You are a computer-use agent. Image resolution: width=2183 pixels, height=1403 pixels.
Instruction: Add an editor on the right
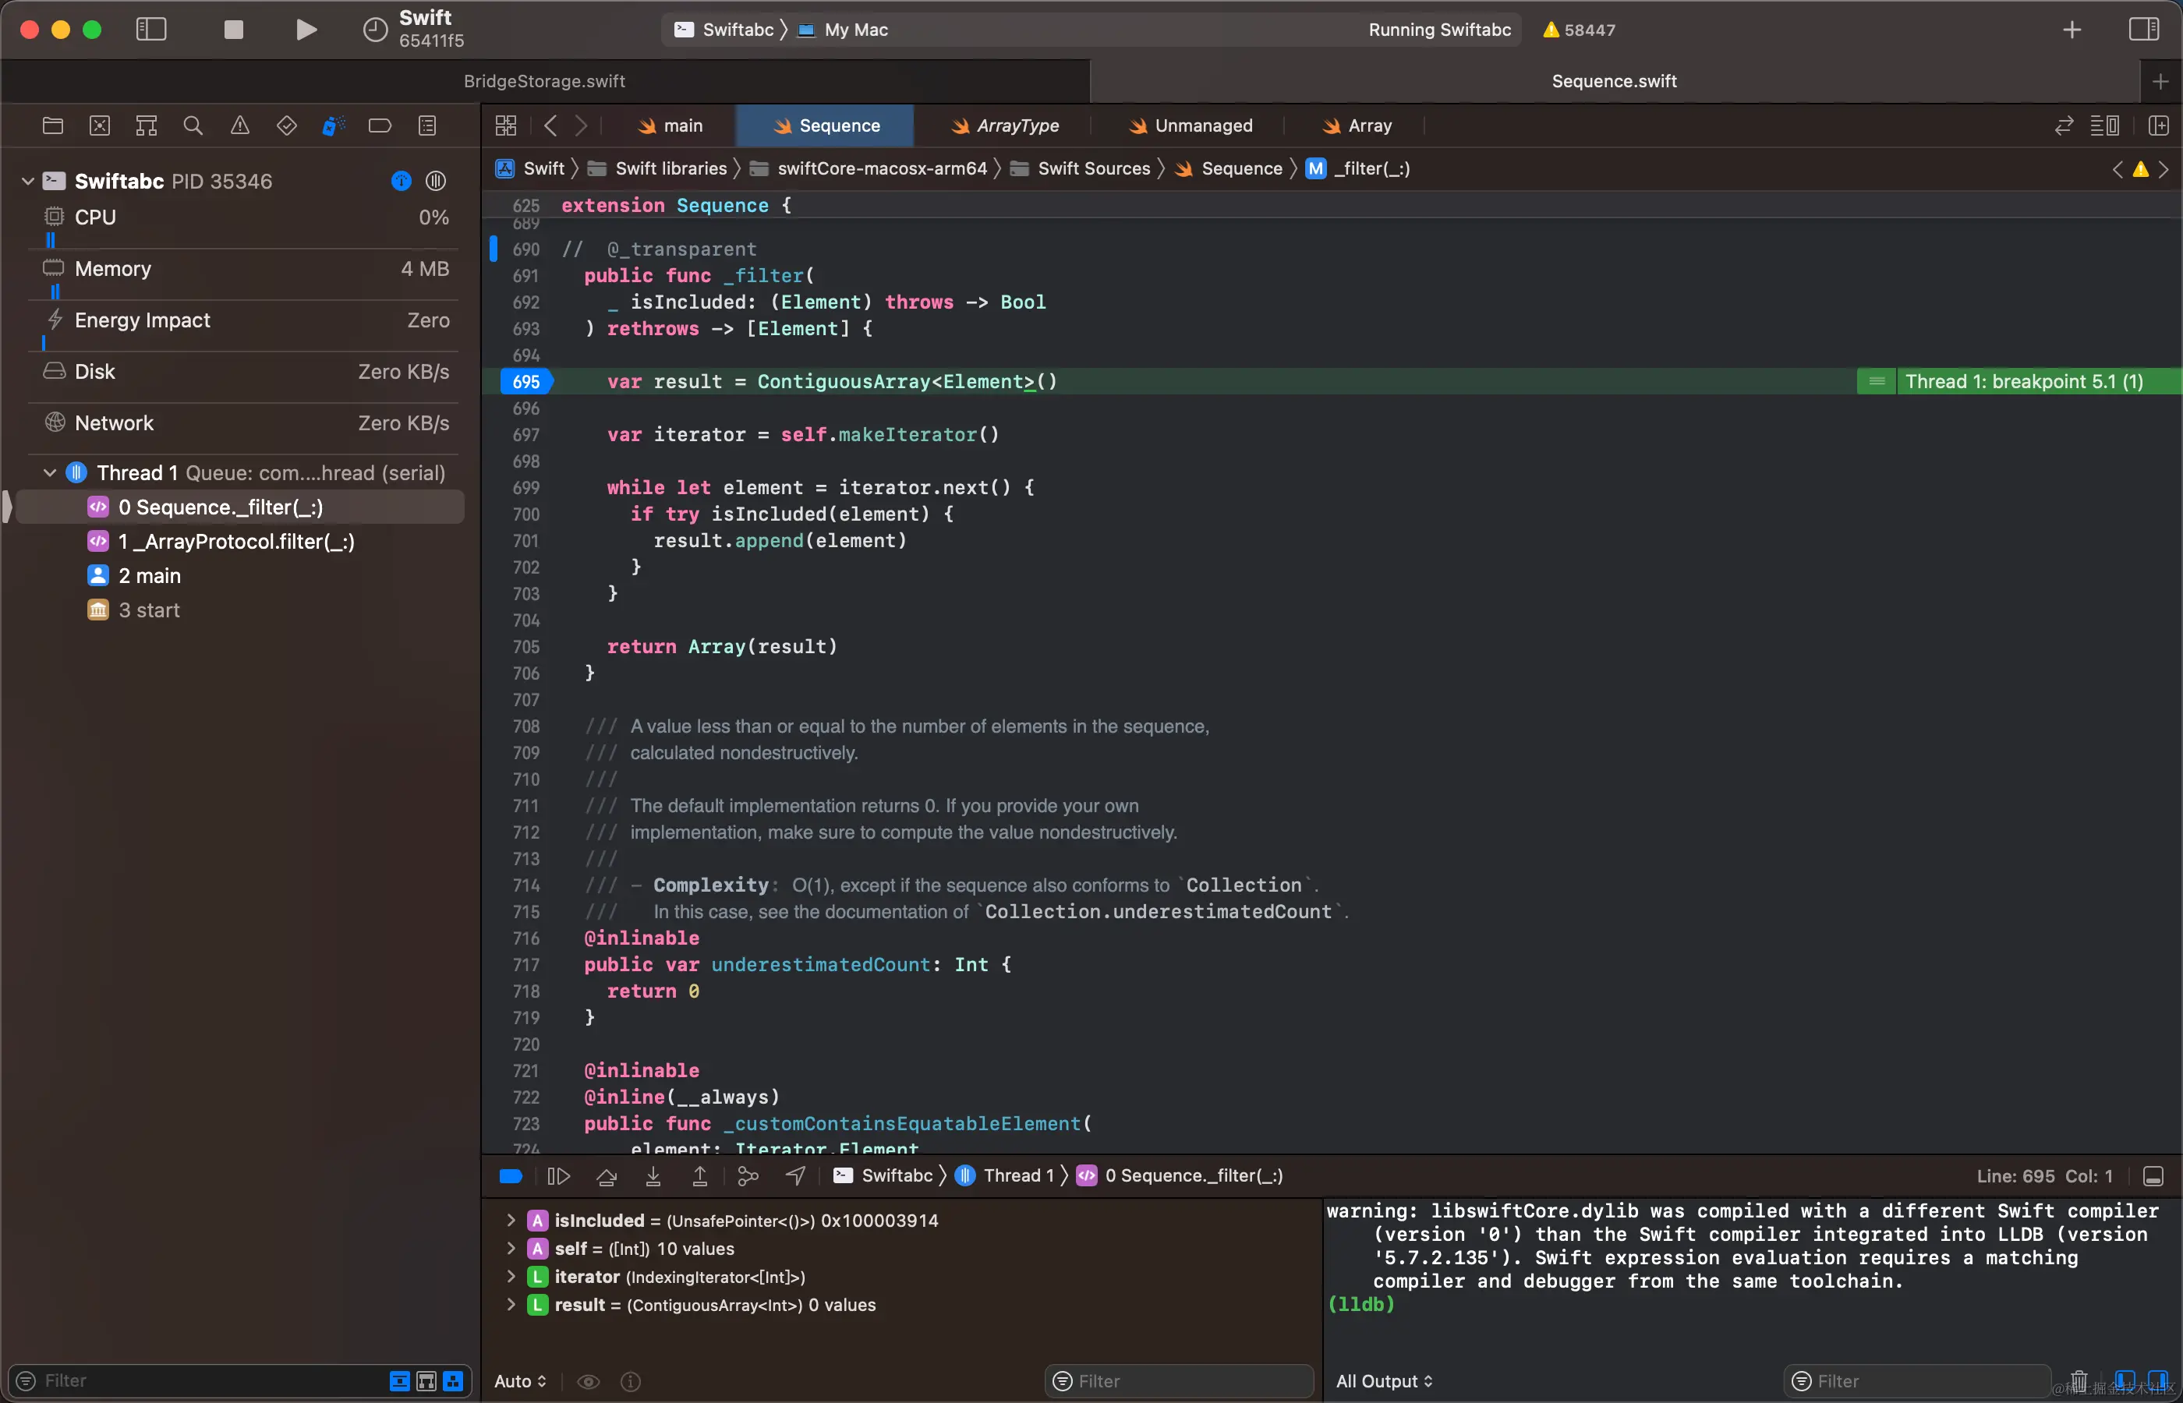pos(2158,125)
